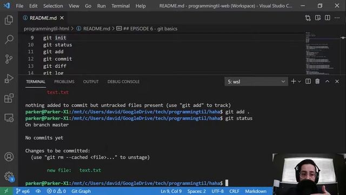The height and width of the screenshot is (195, 346).
Task: Open Git Graph from status bar
Action: (x=81, y=191)
